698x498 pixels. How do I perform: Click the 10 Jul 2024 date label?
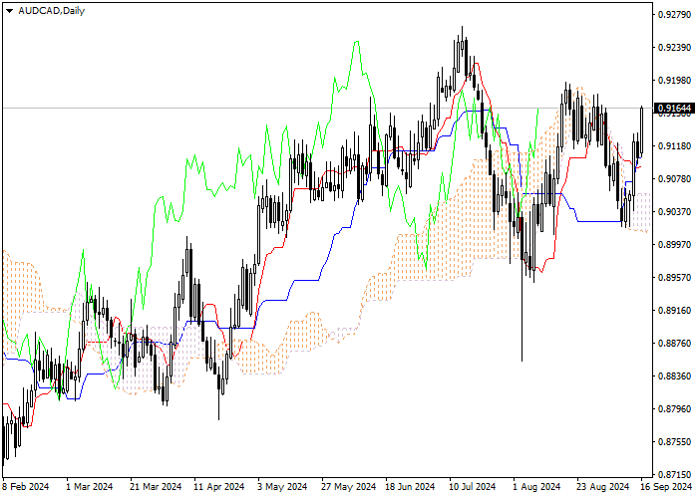[473, 487]
